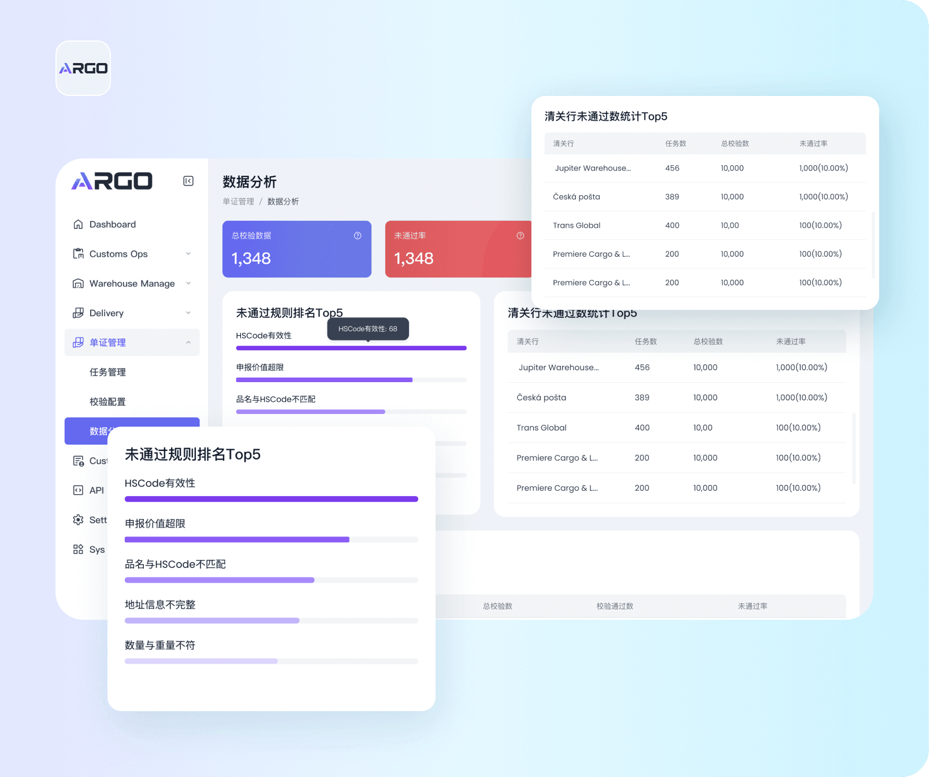This screenshot has width=930, height=777.
Task: Click the 申报价值超限 bar in floating card
Action: click(x=271, y=539)
